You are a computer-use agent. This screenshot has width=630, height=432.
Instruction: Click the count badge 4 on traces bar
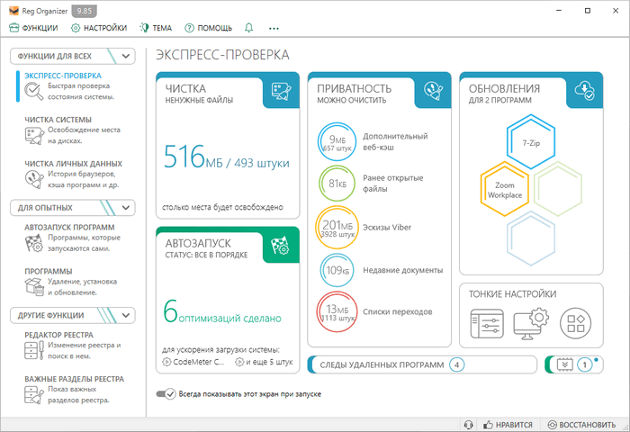pos(456,364)
